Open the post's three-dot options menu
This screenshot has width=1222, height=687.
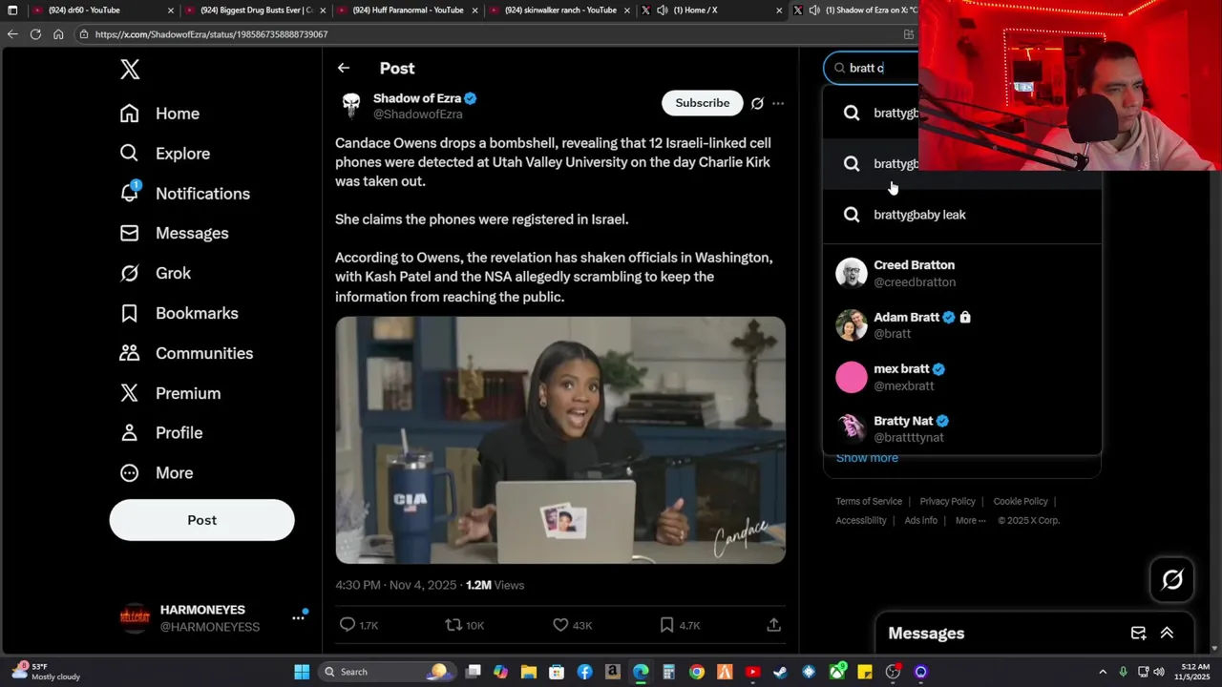[778, 103]
